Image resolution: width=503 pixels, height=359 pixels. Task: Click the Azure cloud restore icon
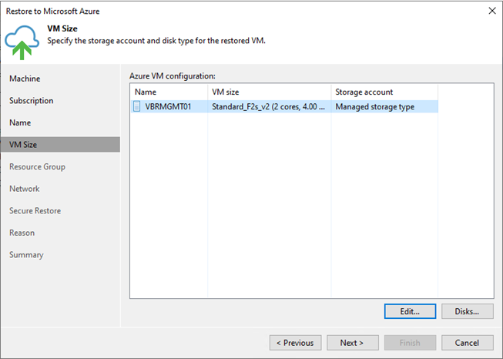pos(21,40)
